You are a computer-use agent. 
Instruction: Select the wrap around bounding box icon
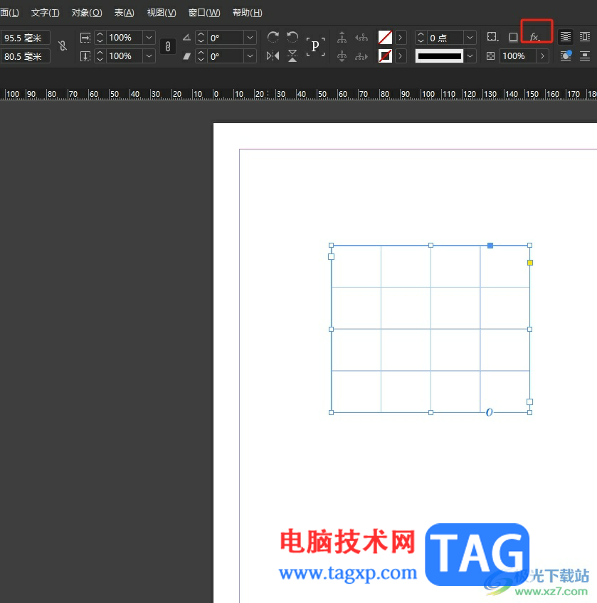click(585, 37)
